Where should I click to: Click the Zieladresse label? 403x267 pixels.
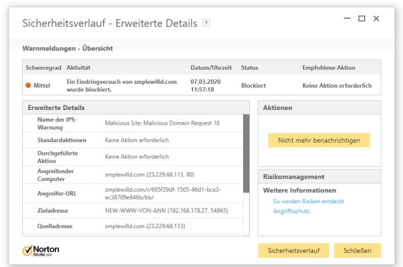point(52,211)
